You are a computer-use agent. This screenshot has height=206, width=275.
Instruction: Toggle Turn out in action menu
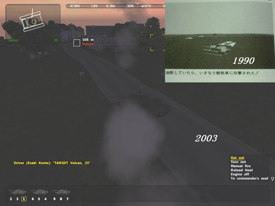239,162
